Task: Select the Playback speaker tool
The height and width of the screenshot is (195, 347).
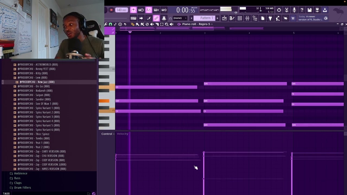Action: coord(171,24)
